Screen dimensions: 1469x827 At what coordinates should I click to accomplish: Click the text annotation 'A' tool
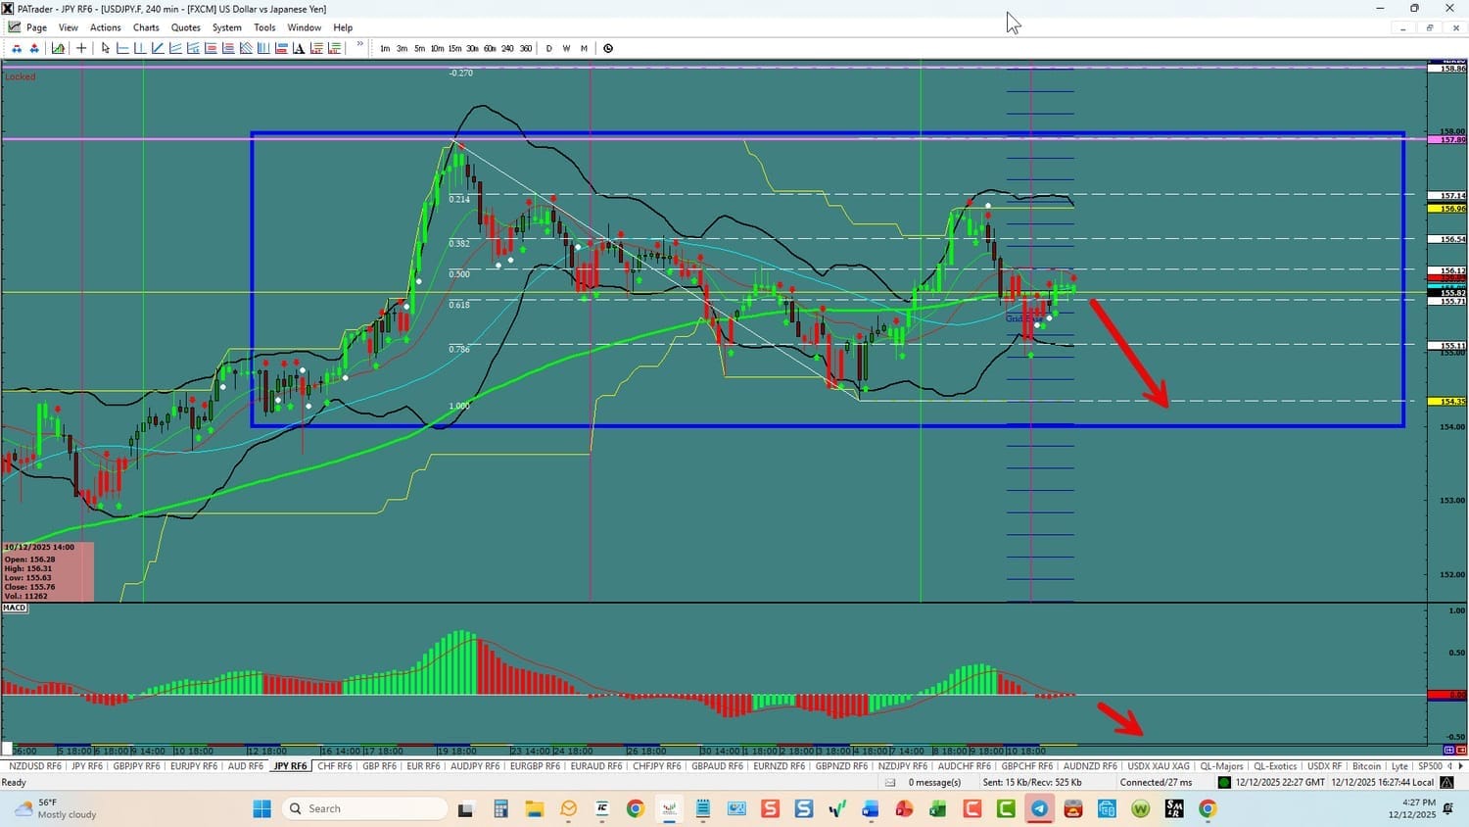coord(299,48)
